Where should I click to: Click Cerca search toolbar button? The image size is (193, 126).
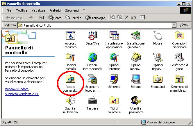pos(55,18)
